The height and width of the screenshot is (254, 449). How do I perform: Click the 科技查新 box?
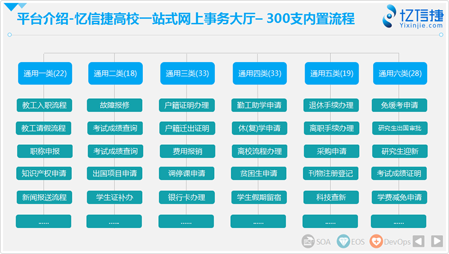click(331, 198)
